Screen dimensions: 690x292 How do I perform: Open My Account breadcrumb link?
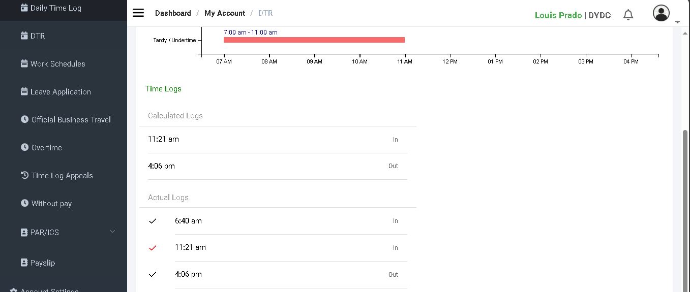coord(225,13)
